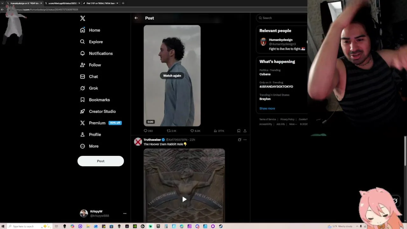Viewport: 407px width, 229px height.
Task: Open Grok from the sidebar
Action: [x=89, y=88]
